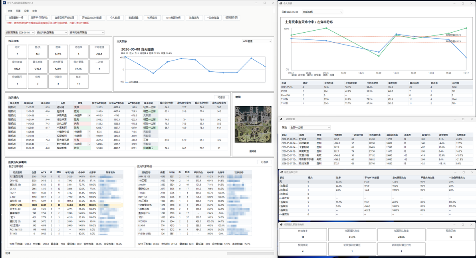Open the 帮助 menu

point(35,11)
